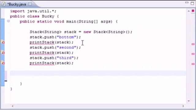The image size is (196, 110).
Task: Click the error marker beside the second printStack line
Action: (3, 52)
